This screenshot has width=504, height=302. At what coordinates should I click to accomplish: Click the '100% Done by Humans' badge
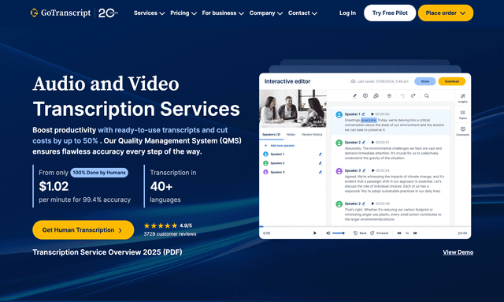point(99,173)
